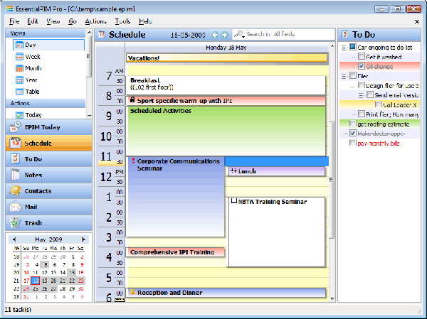The width and height of the screenshot is (427, 319).
Task: Select the Scheduled Activities event block
Action: coord(226,131)
